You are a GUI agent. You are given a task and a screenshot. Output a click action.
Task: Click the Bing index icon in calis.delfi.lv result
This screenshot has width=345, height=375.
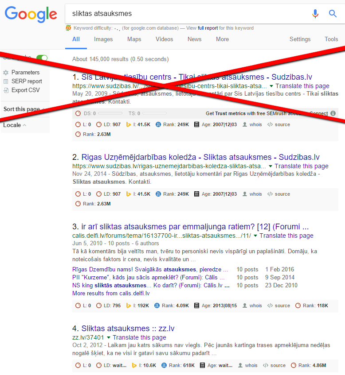click(129, 305)
